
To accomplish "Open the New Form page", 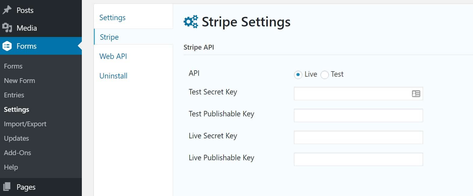I will pos(19,81).
